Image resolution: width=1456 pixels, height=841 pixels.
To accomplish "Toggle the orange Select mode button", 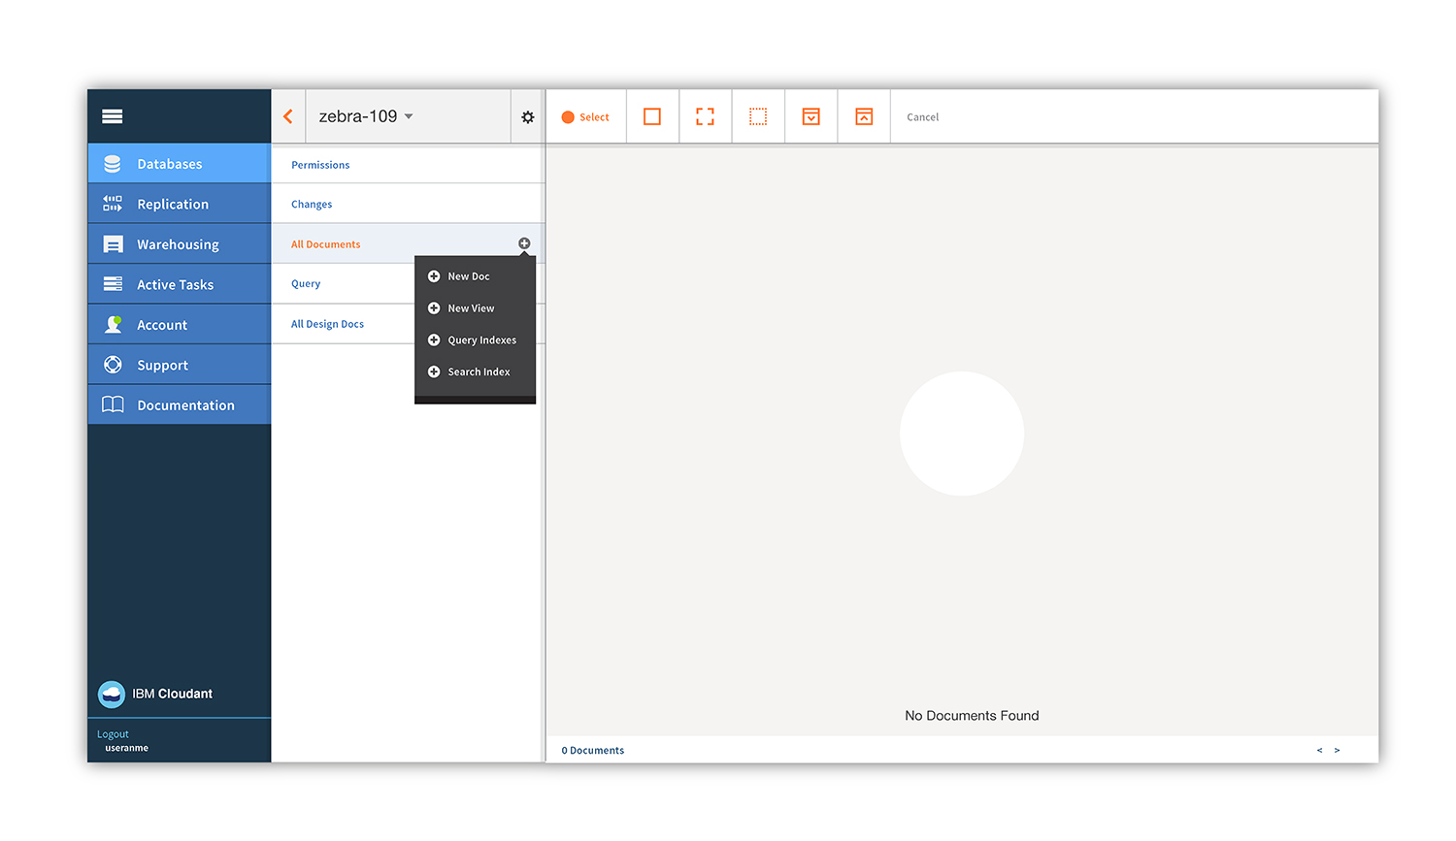I will coord(585,117).
